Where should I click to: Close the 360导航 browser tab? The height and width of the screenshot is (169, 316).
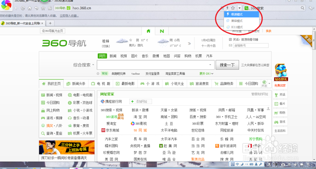[42, 23]
